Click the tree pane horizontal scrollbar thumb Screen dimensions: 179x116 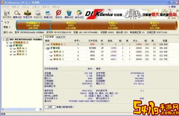[x=20, y=109]
